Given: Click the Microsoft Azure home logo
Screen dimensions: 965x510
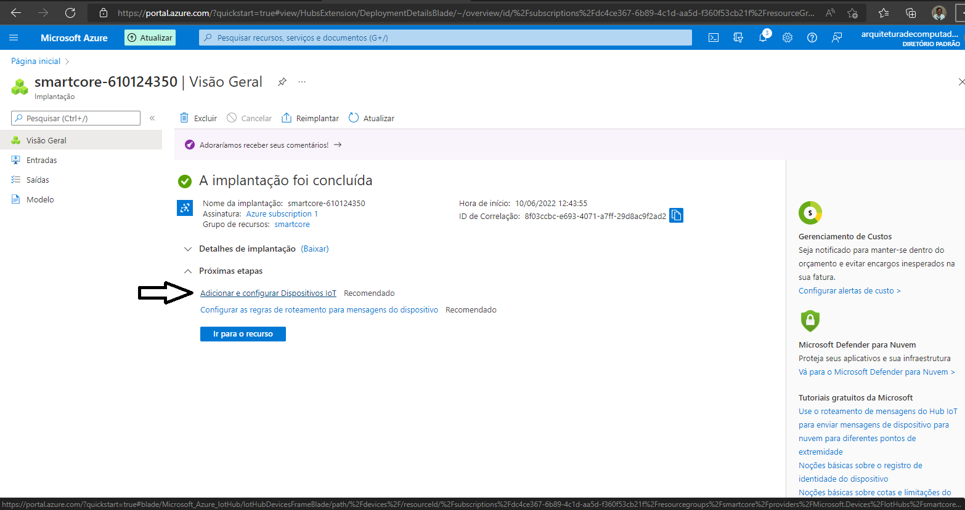Looking at the screenshot, I should pyautogui.click(x=74, y=38).
